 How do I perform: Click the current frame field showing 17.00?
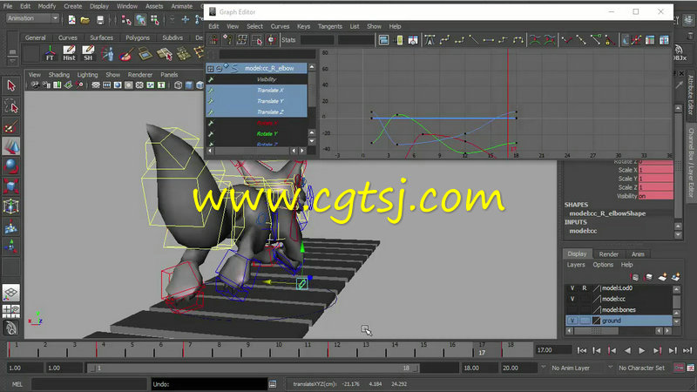553,350
